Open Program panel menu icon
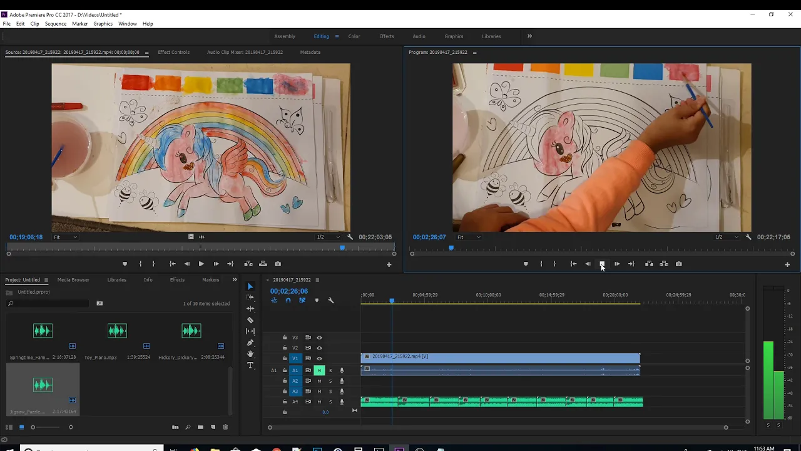The image size is (801, 451). 474,52
